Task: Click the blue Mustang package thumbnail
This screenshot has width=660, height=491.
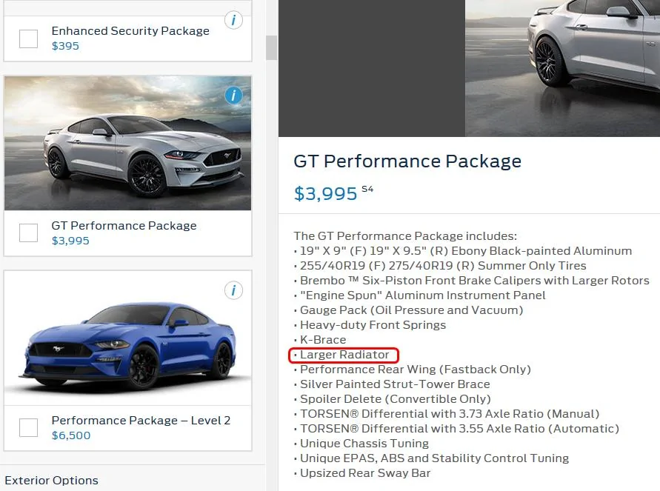Action: (x=128, y=338)
